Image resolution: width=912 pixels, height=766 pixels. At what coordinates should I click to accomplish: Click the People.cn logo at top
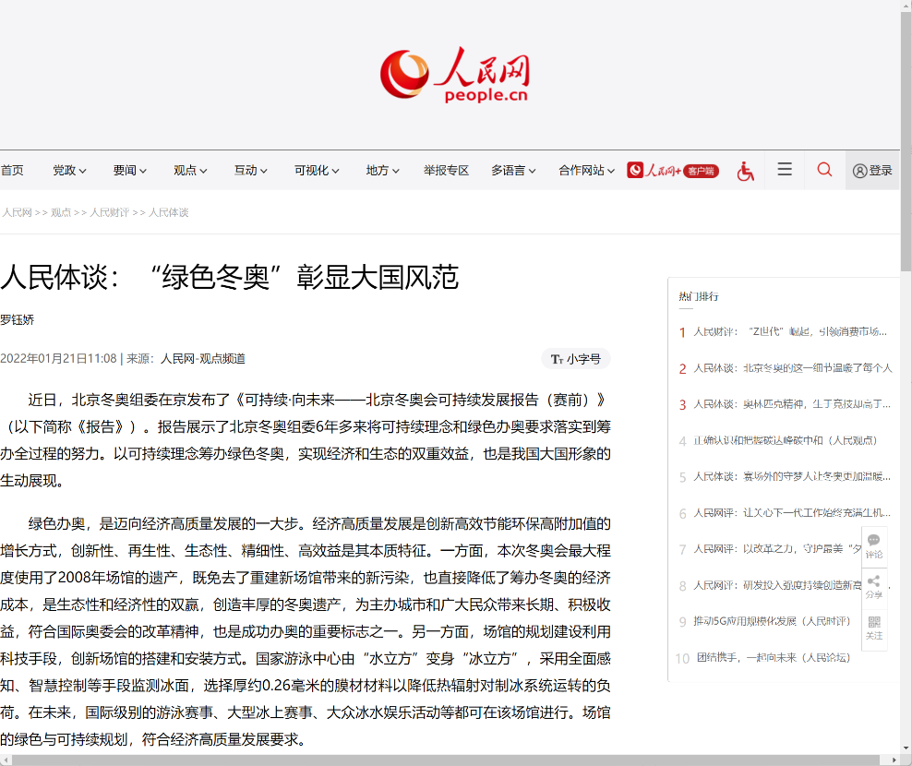[x=454, y=76]
